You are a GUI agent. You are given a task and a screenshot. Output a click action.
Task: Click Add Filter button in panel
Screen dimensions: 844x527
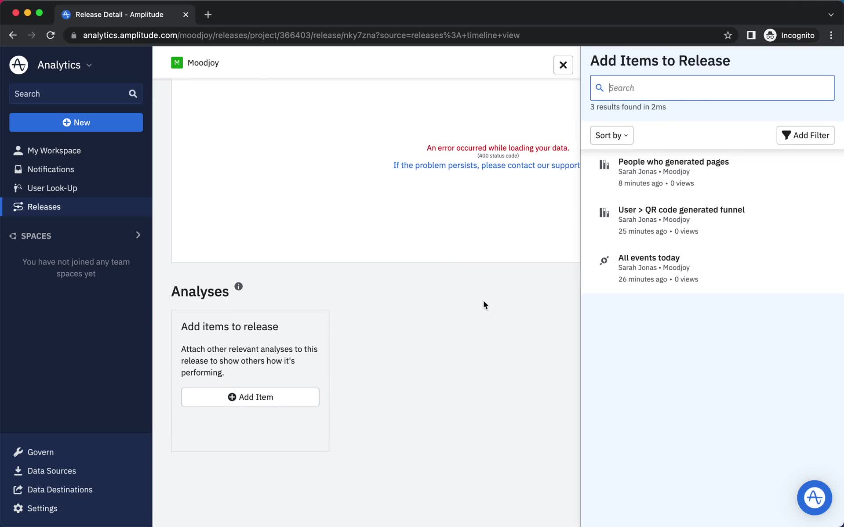coord(805,135)
